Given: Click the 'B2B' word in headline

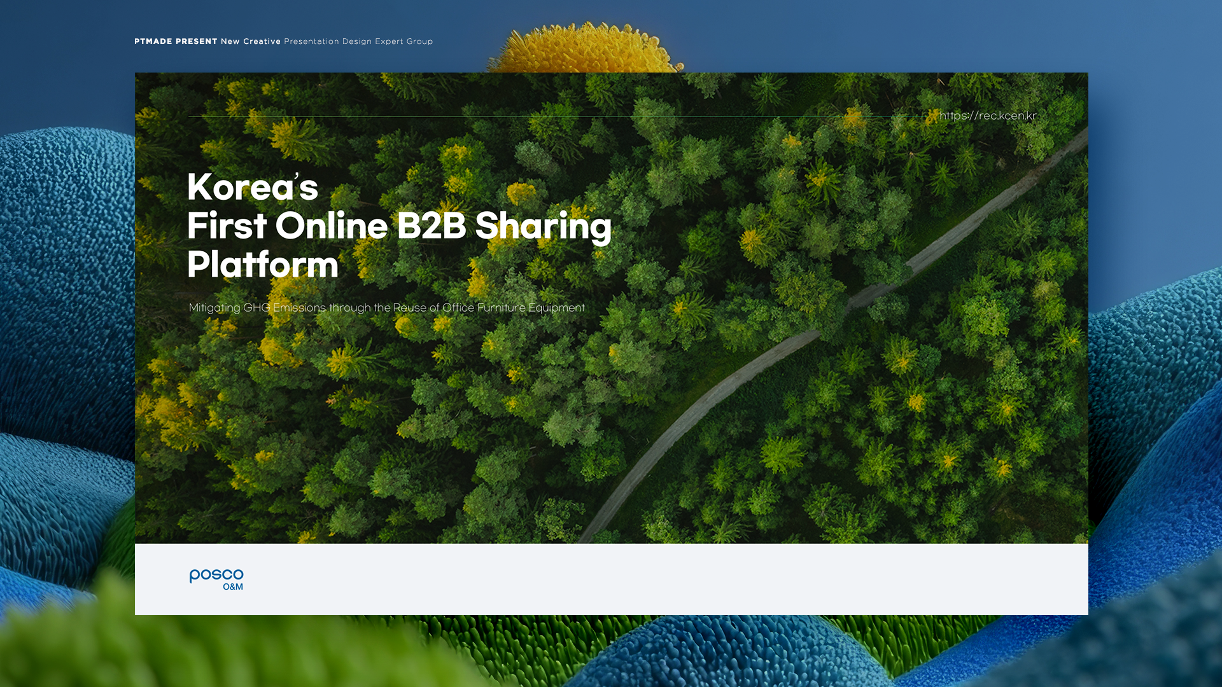Looking at the screenshot, I should pyautogui.click(x=431, y=226).
